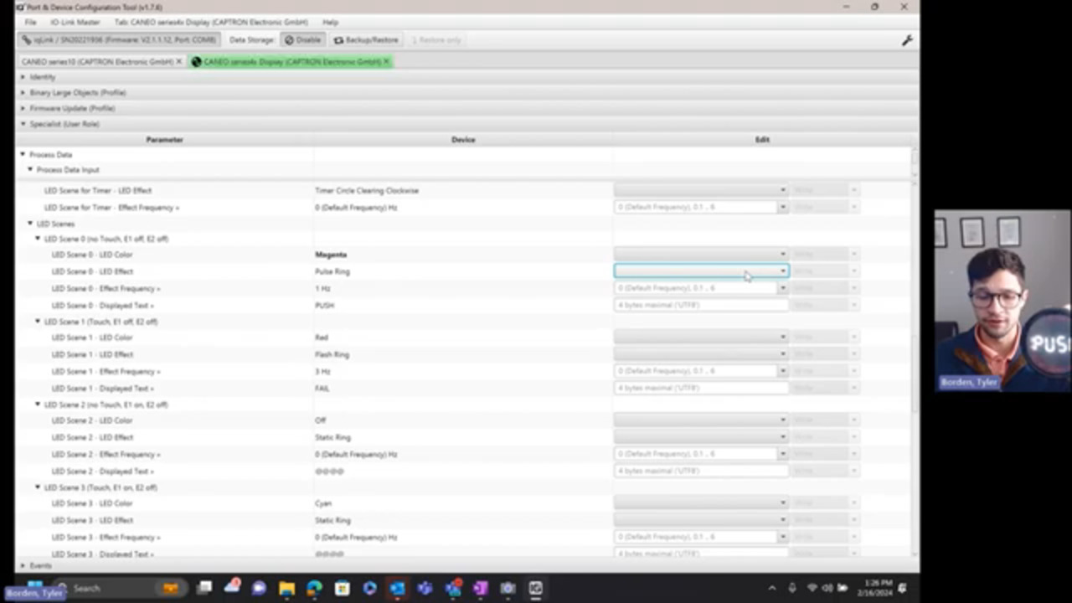1072x603 pixels.
Task: Open Microsoft Edge from the taskbar
Action: pyautogui.click(x=314, y=589)
